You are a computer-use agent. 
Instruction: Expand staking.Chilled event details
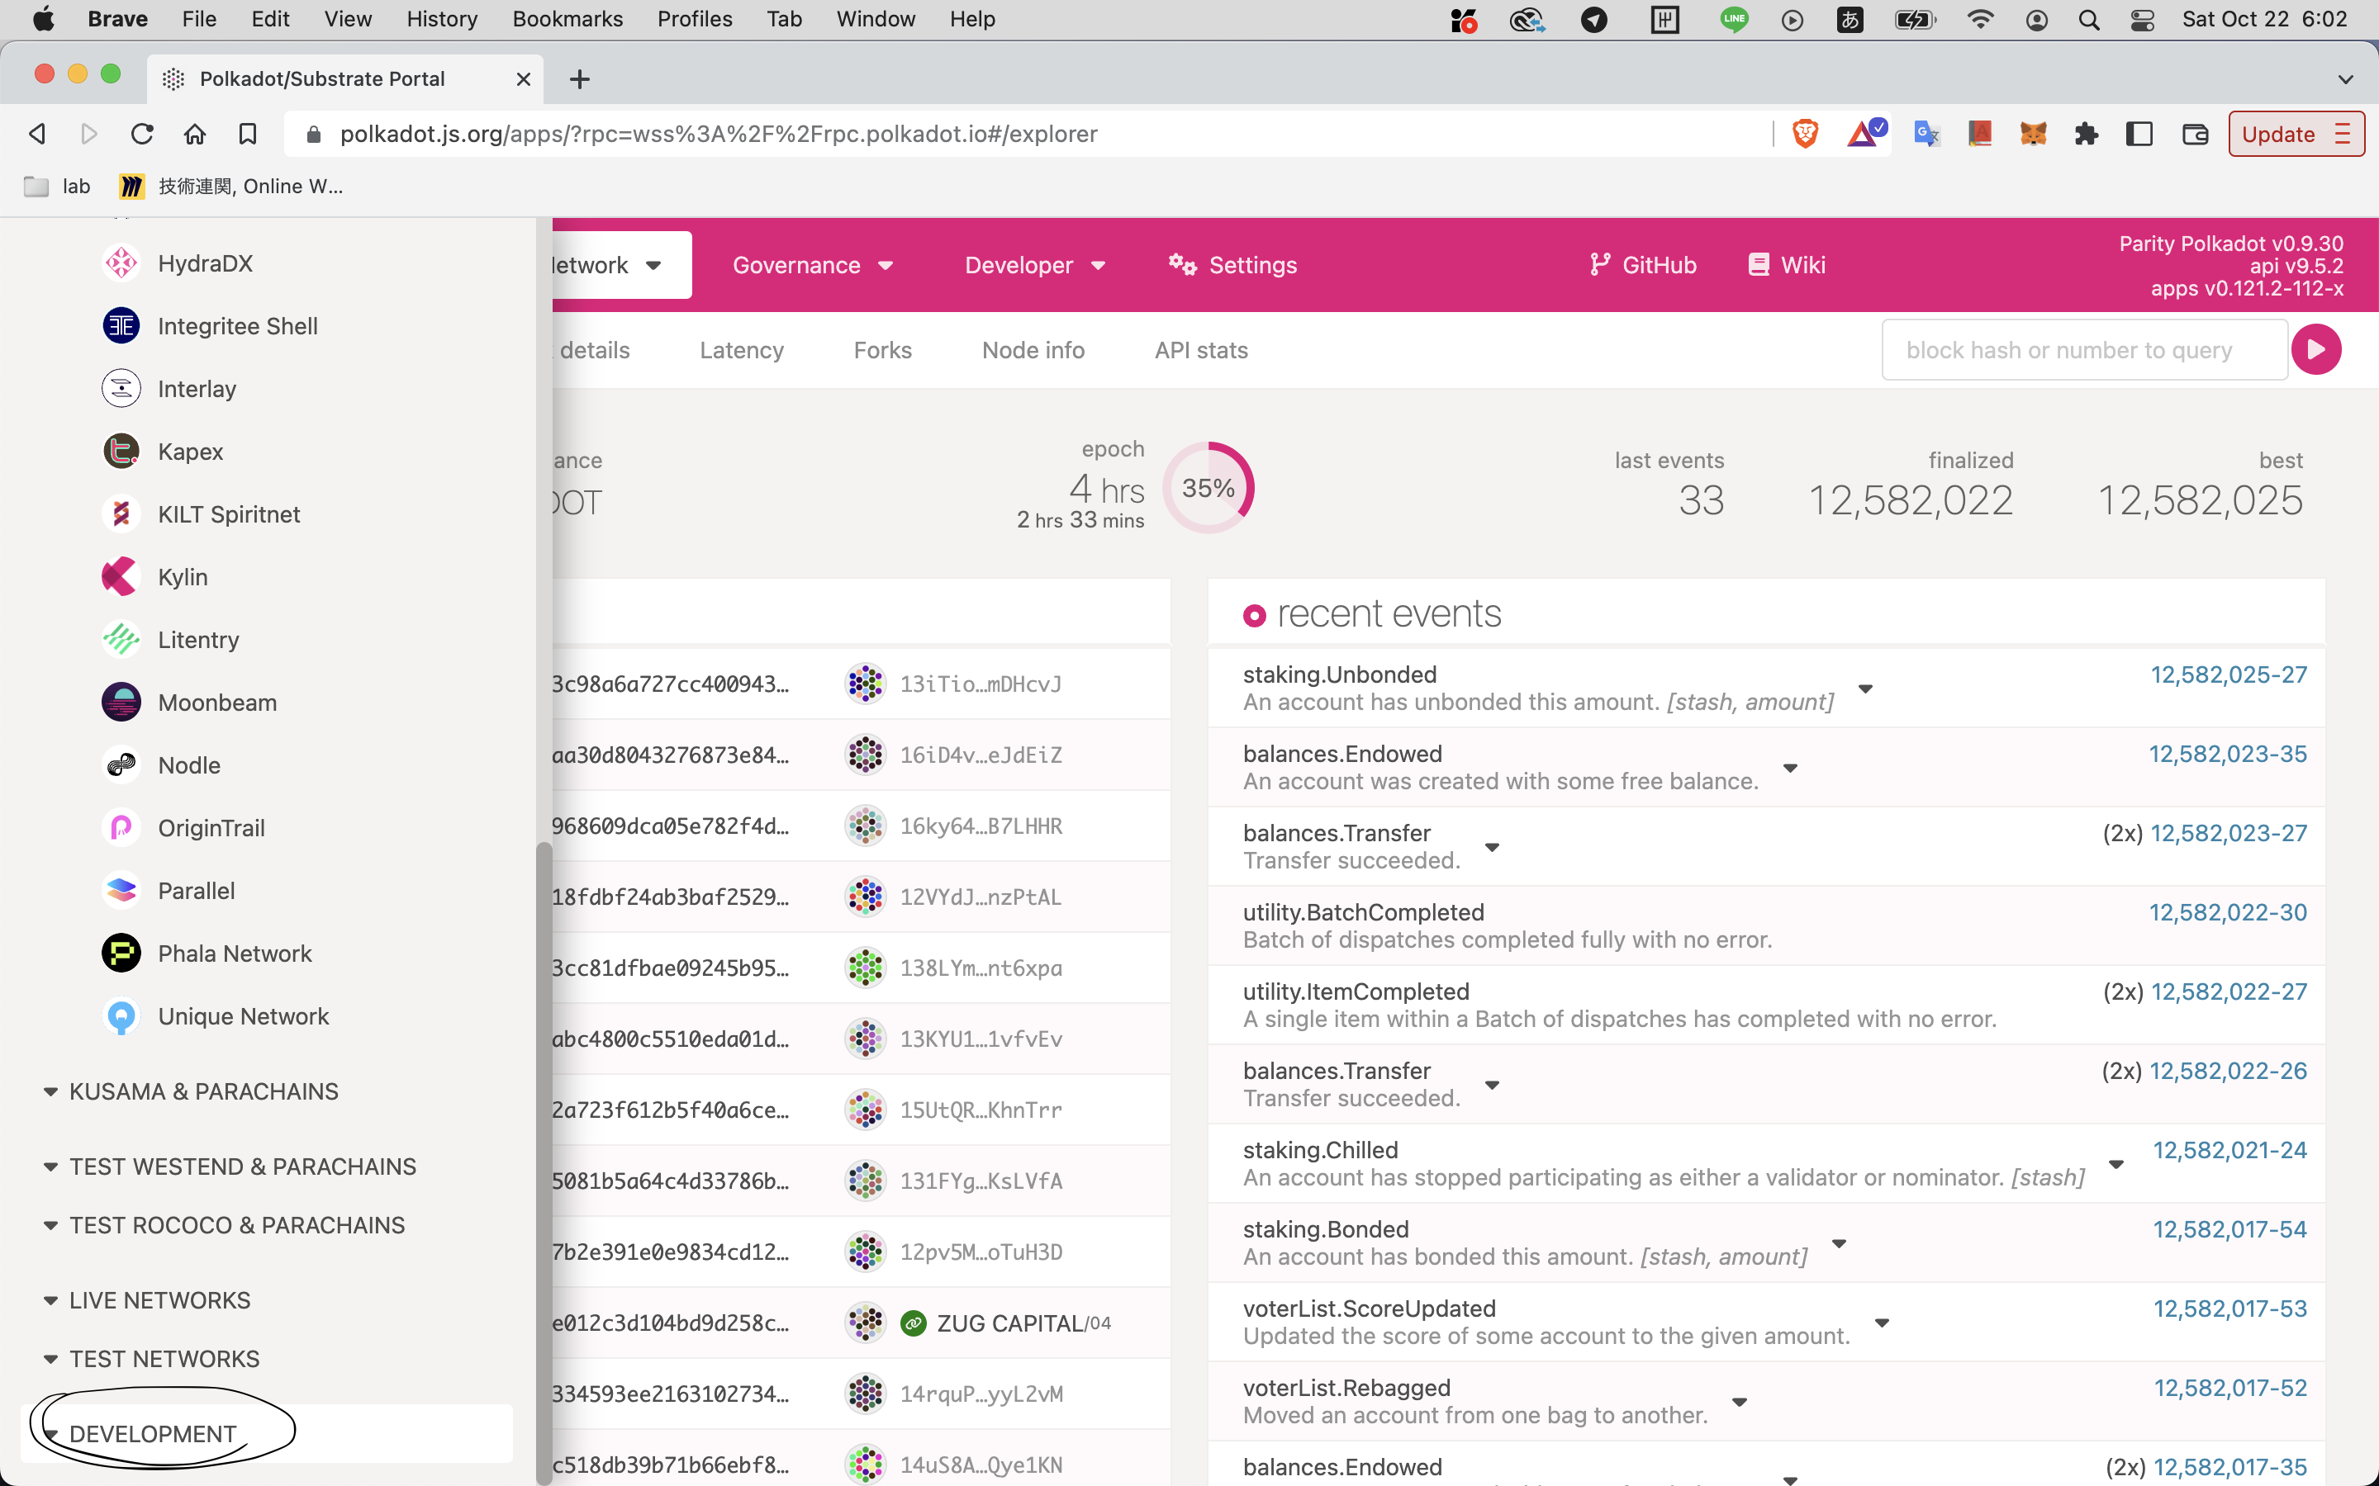tap(2115, 1165)
